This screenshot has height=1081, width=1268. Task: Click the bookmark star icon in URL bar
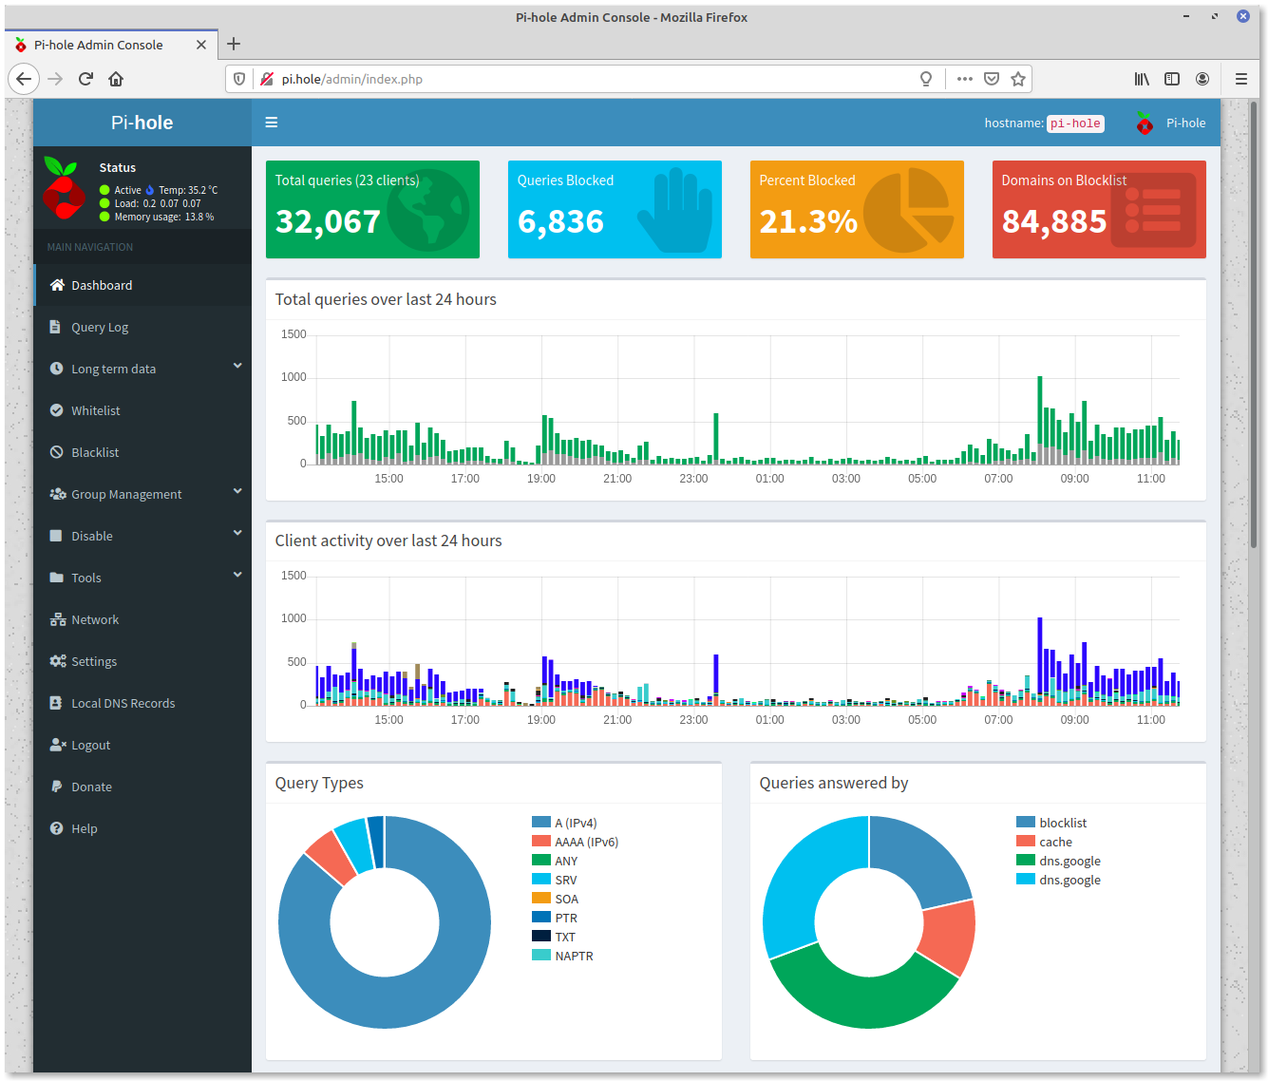tap(1018, 79)
